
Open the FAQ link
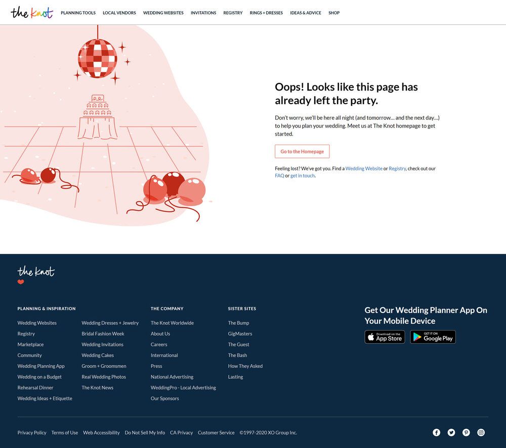(x=279, y=176)
